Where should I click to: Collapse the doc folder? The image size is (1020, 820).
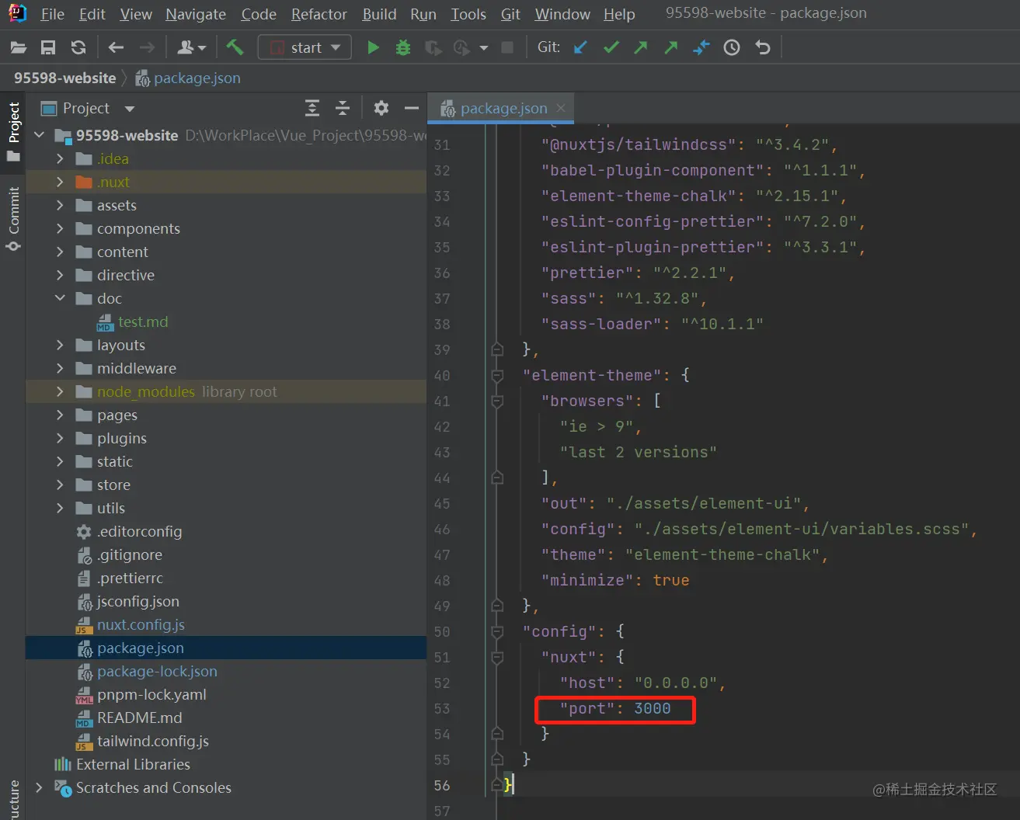(x=60, y=298)
